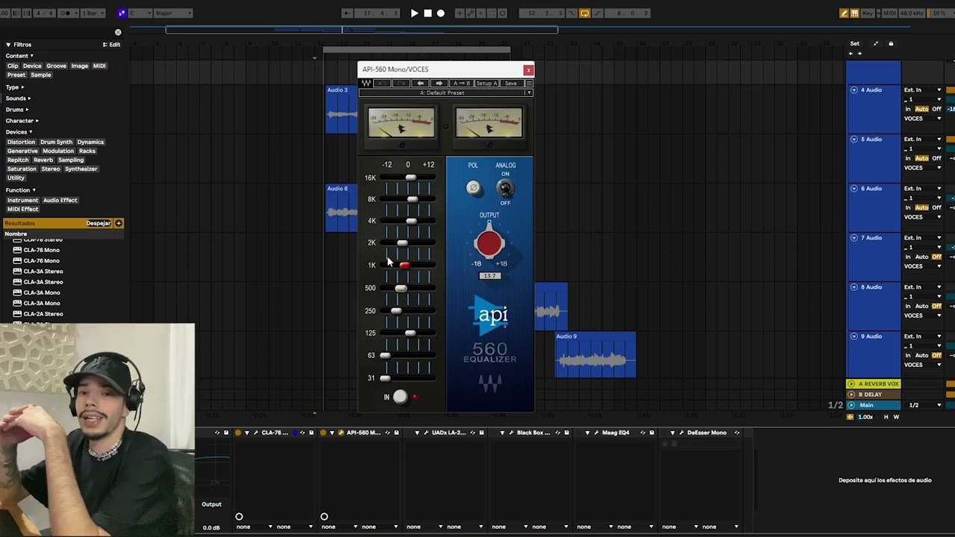Add label with plus icon next to Despejar
The height and width of the screenshot is (537, 955).
[x=119, y=223]
